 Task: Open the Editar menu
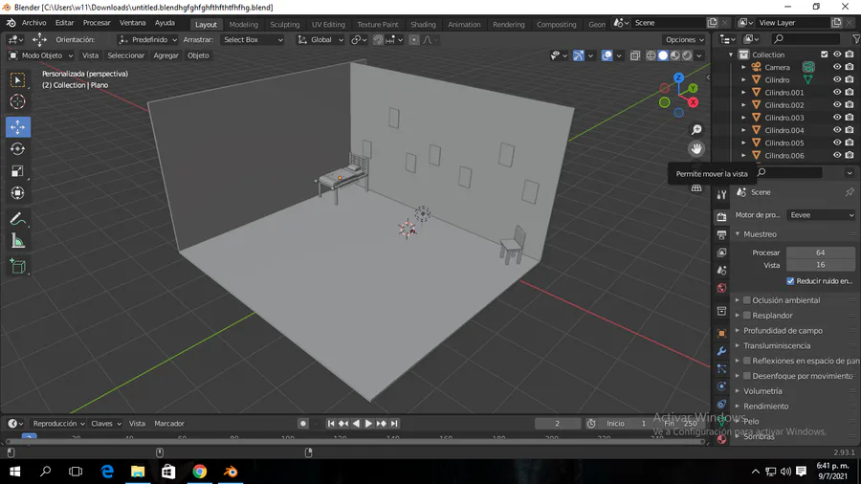click(64, 23)
